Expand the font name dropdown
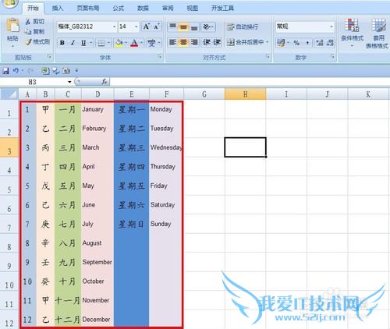 114,27
